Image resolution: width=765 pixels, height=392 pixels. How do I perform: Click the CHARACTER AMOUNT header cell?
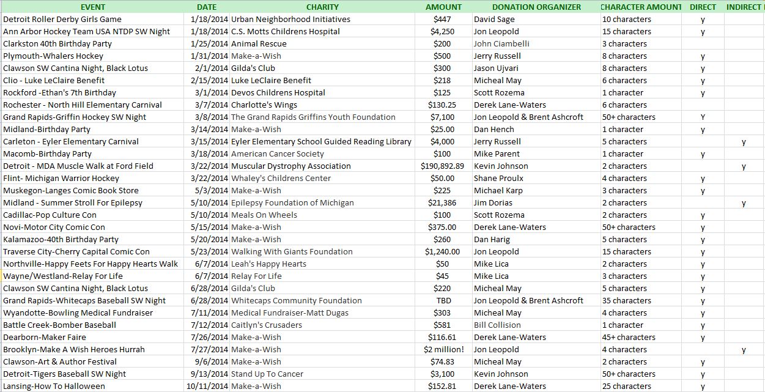(x=640, y=7)
